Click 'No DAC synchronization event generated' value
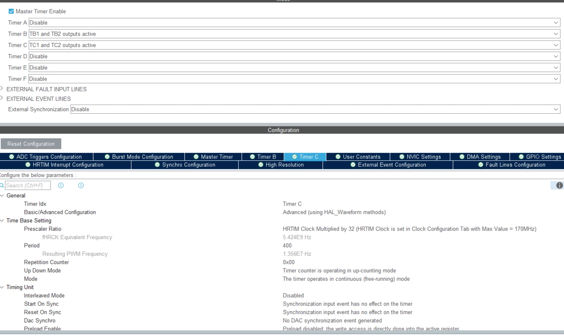The height and width of the screenshot is (336, 564). [332, 321]
